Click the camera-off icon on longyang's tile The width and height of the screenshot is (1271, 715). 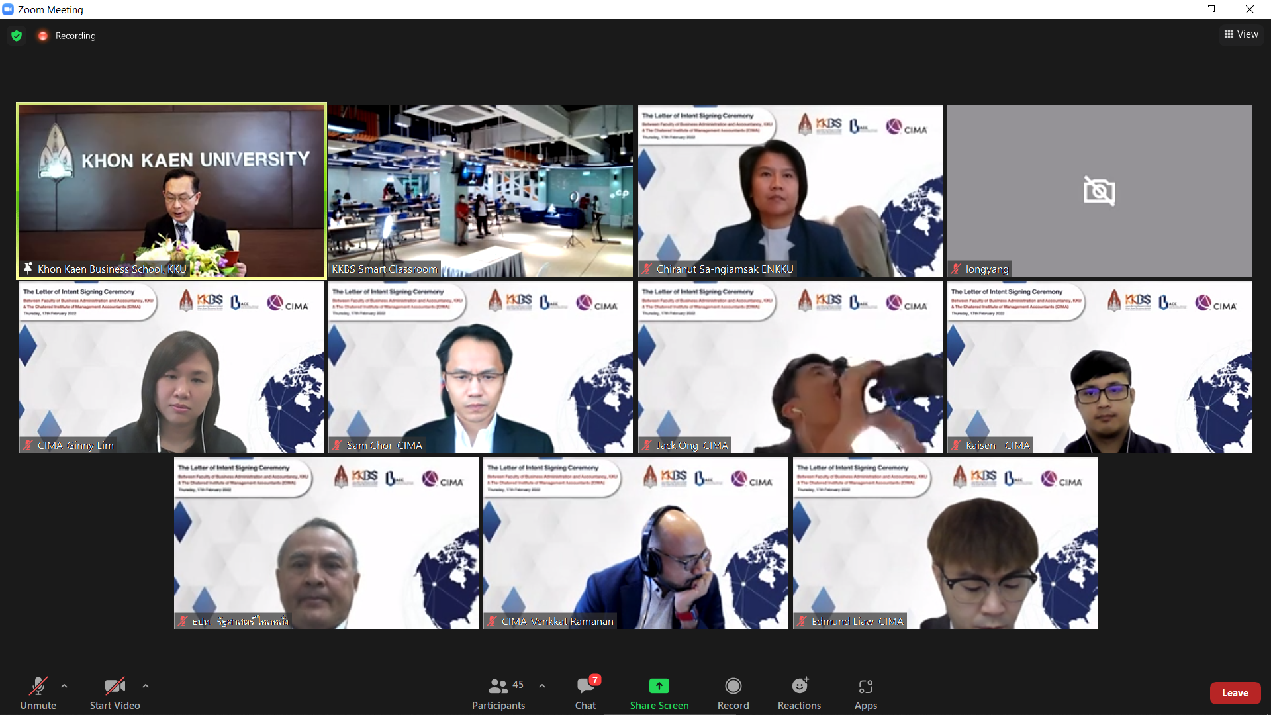point(1100,191)
